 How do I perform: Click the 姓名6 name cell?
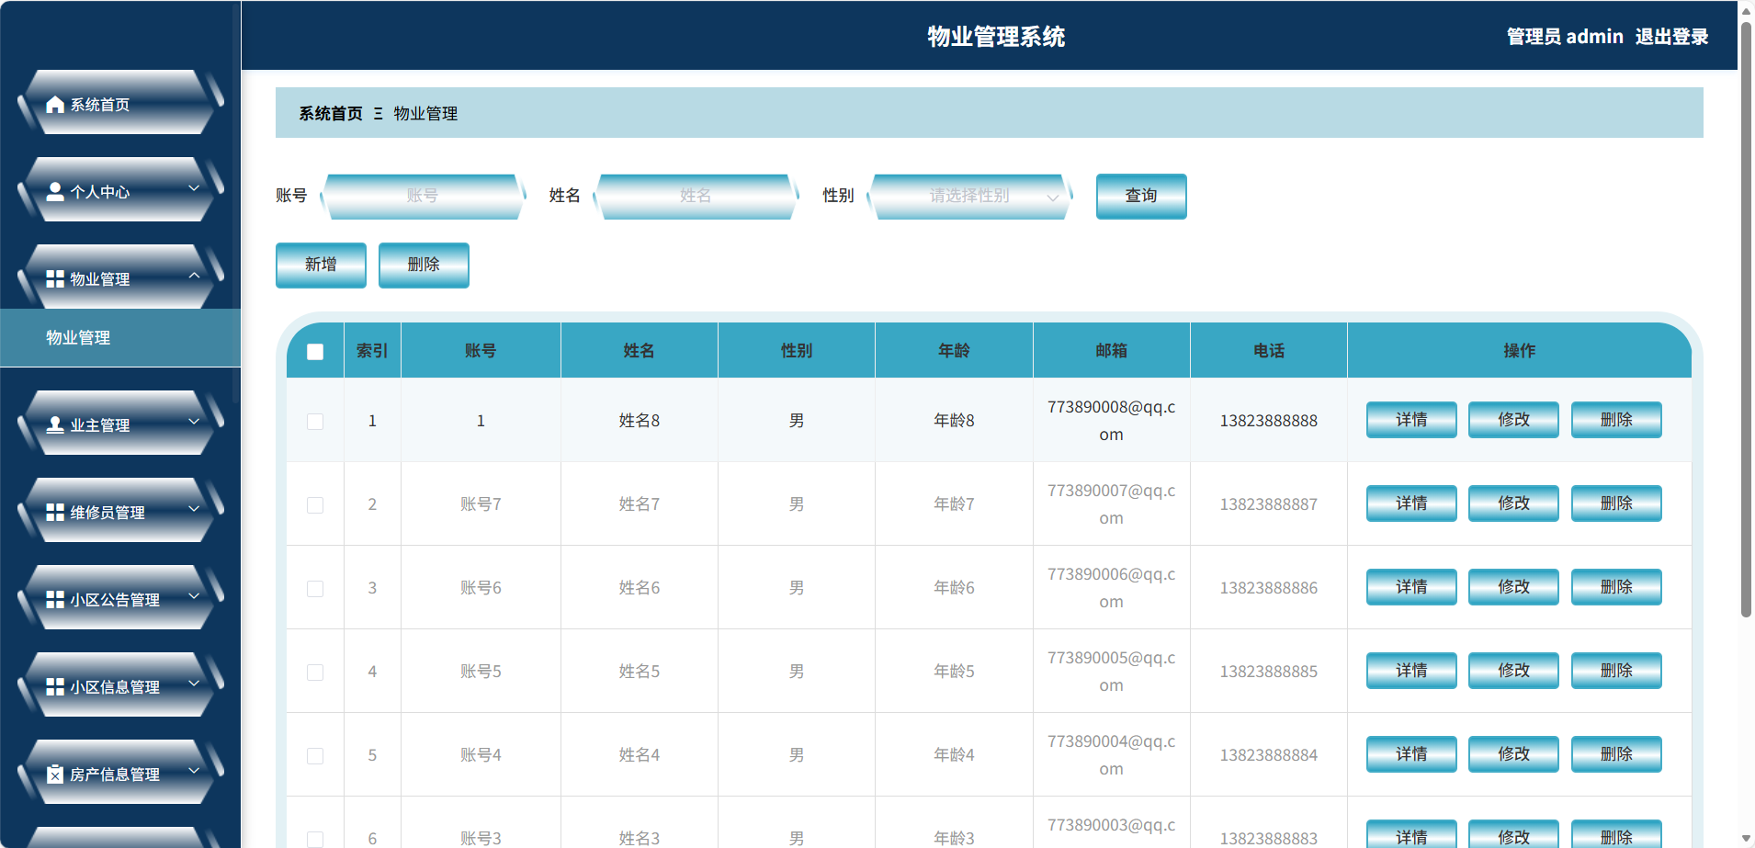pyautogui.click(x=640, y=588)
